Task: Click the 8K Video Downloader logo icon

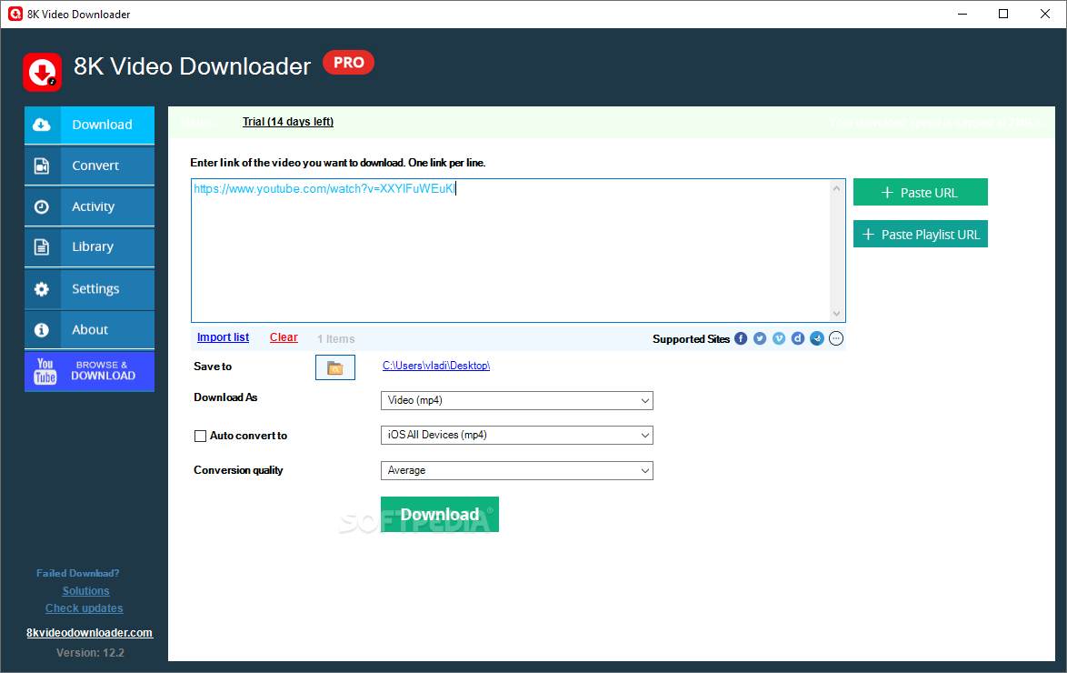Action: point(42,71)
